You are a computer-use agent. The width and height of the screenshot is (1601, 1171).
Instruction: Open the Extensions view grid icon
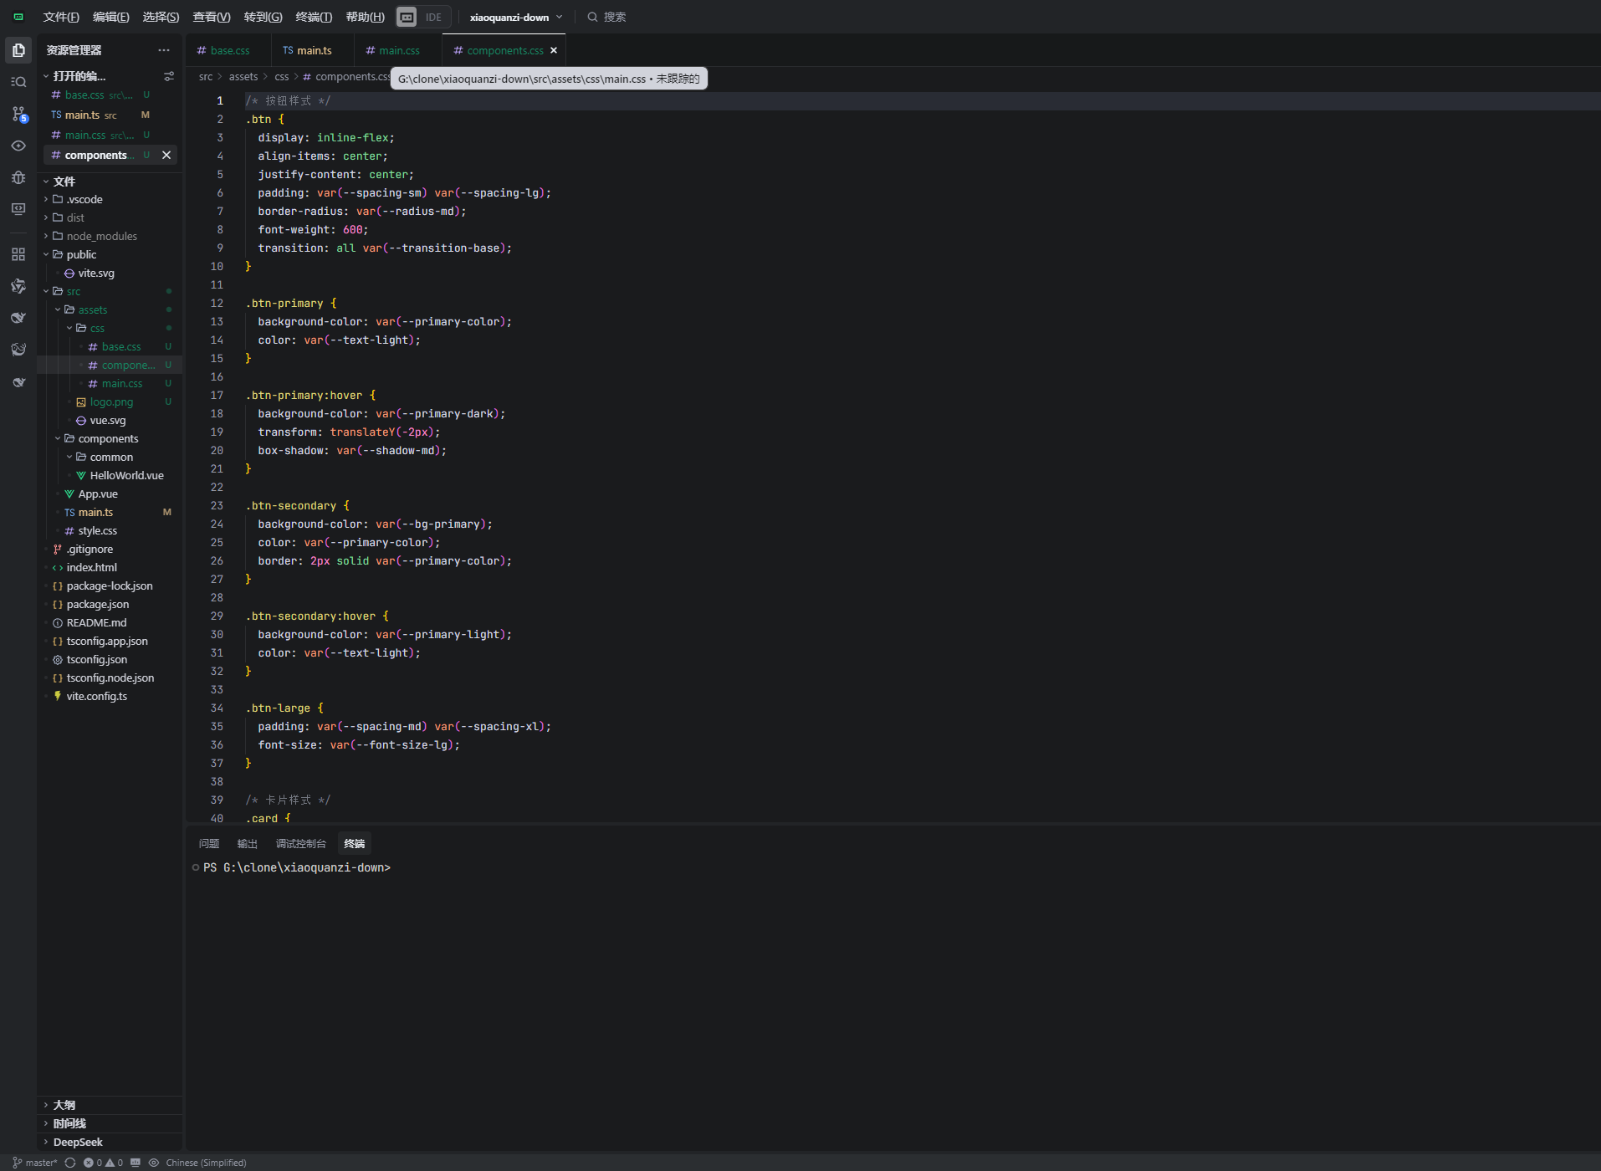click(18, 254)
